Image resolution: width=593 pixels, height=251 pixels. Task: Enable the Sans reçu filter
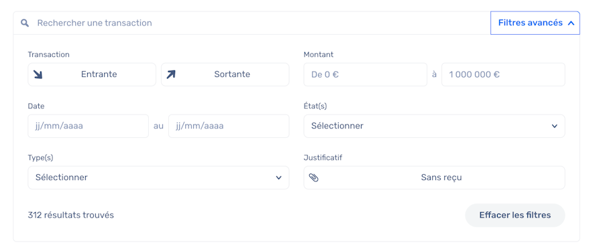pos(434,177)
